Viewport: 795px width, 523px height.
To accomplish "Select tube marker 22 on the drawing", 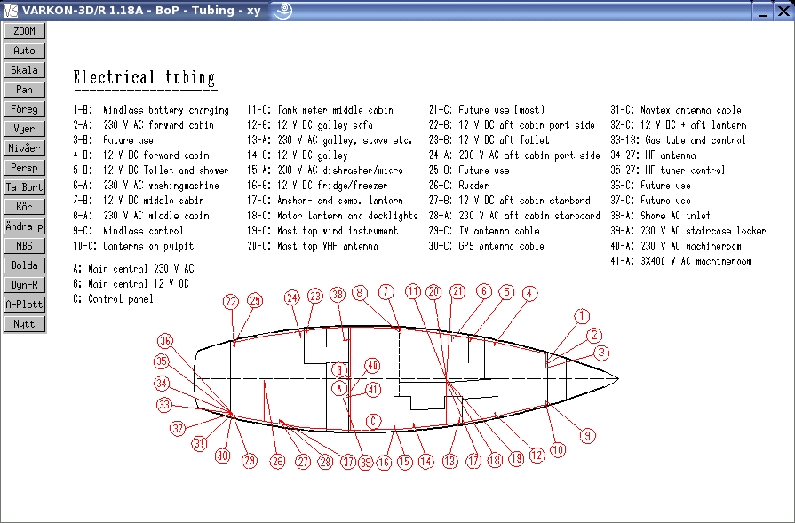I will (231, 302).
